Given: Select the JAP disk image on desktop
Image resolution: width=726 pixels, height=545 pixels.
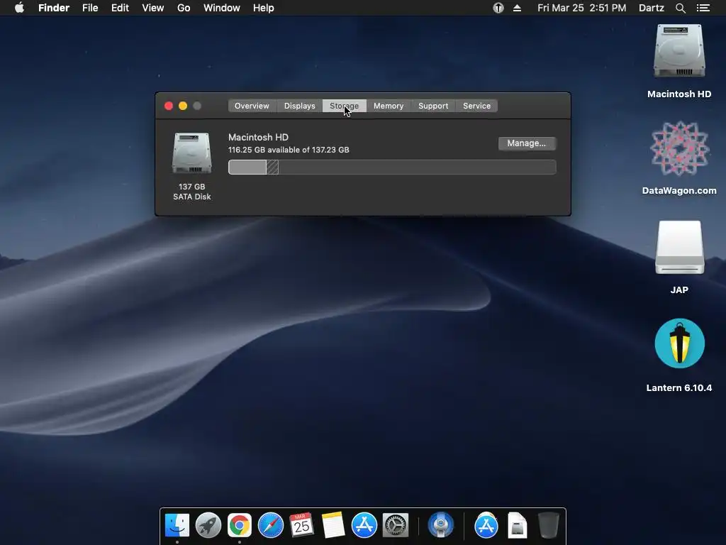Looking at the screenshot, I should point(679,248).
